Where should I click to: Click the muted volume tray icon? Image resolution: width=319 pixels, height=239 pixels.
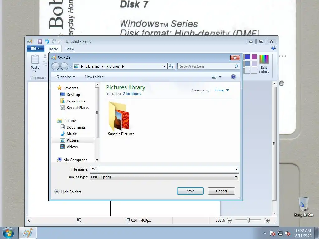288,233
